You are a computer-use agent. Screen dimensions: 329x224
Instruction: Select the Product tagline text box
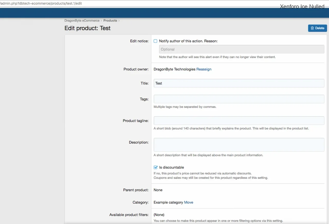point(239,121)
